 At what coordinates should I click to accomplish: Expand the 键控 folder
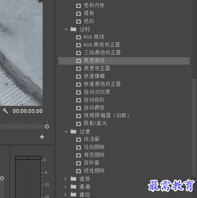pos(66,194)
